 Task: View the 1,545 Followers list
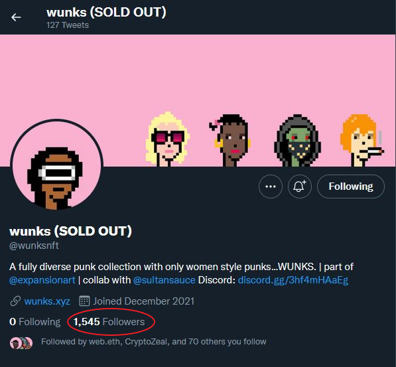(109, 322)
